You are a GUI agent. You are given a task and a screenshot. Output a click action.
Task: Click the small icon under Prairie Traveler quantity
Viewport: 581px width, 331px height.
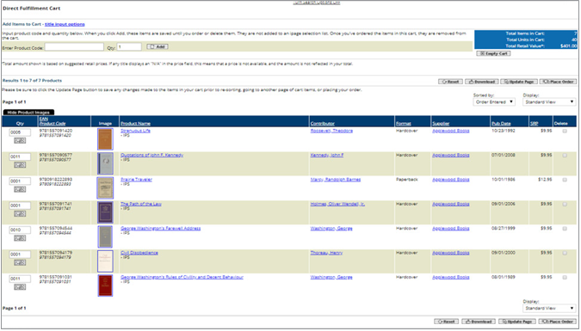pyautogui.click(x=20, y=189)
